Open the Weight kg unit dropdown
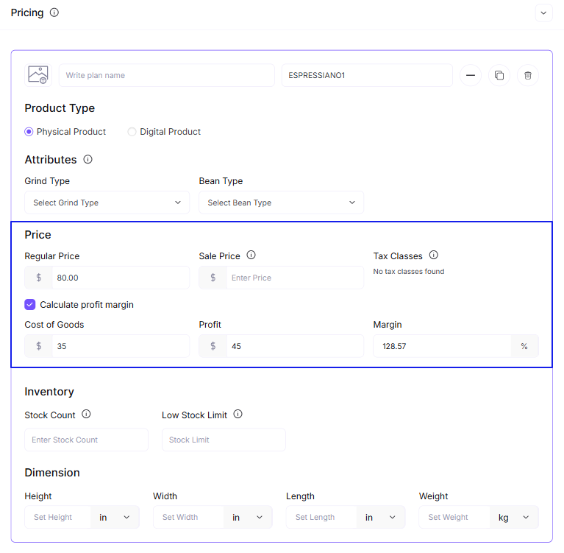The height and width of the screenshot is (553, 564). pos(514,518)
